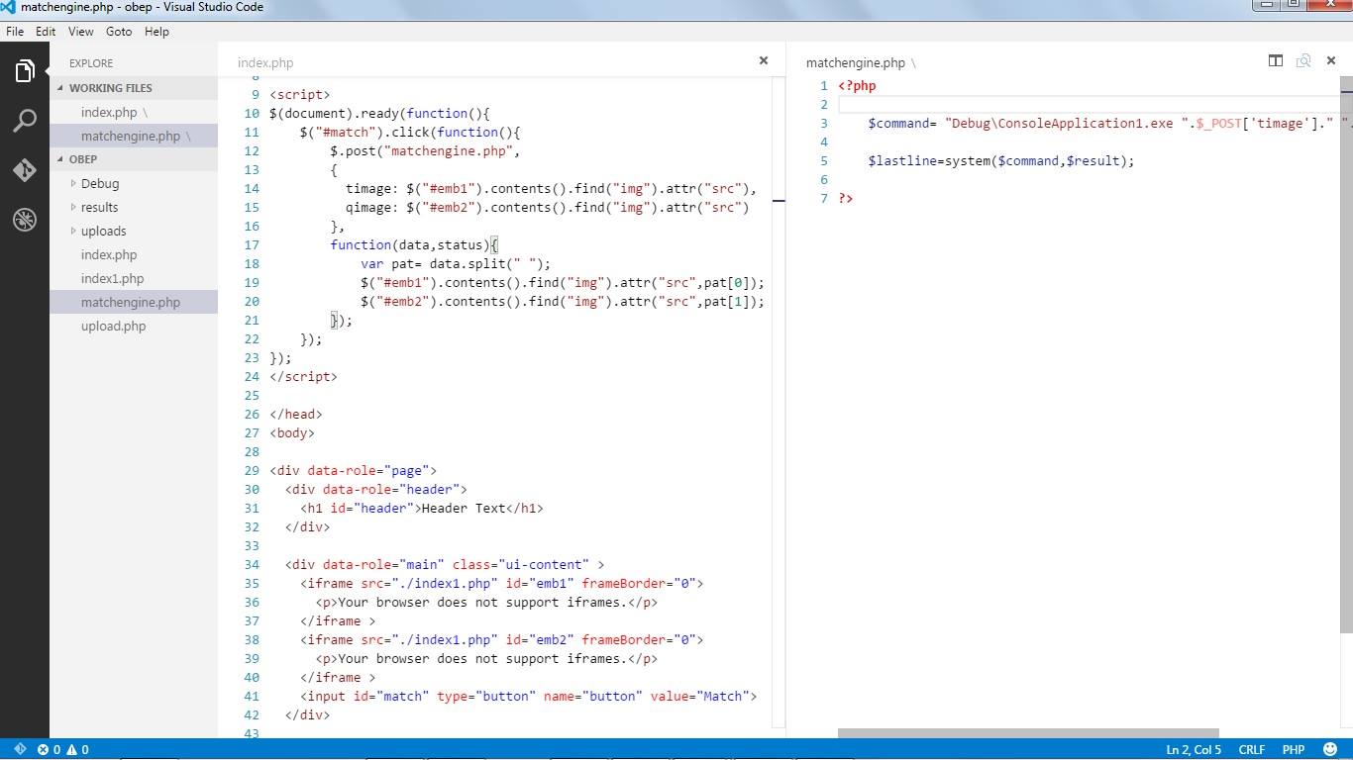Change the PHP language mode
This screenshot has height=760, width=1353.
coord(1294,749)
